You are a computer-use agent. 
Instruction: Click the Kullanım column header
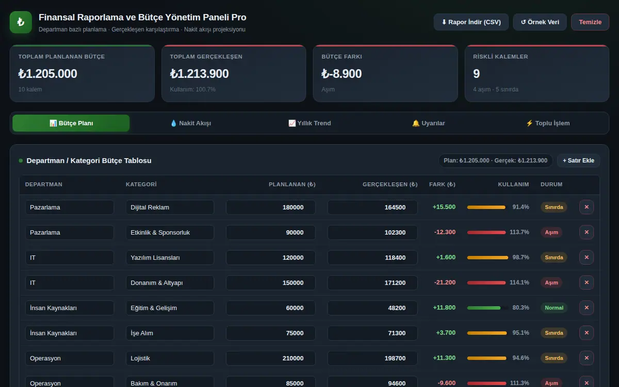click(x=513, y=184)
